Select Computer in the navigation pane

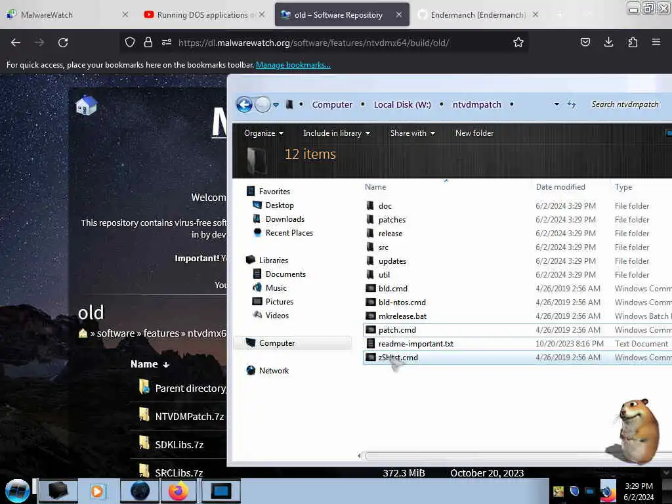277,343
